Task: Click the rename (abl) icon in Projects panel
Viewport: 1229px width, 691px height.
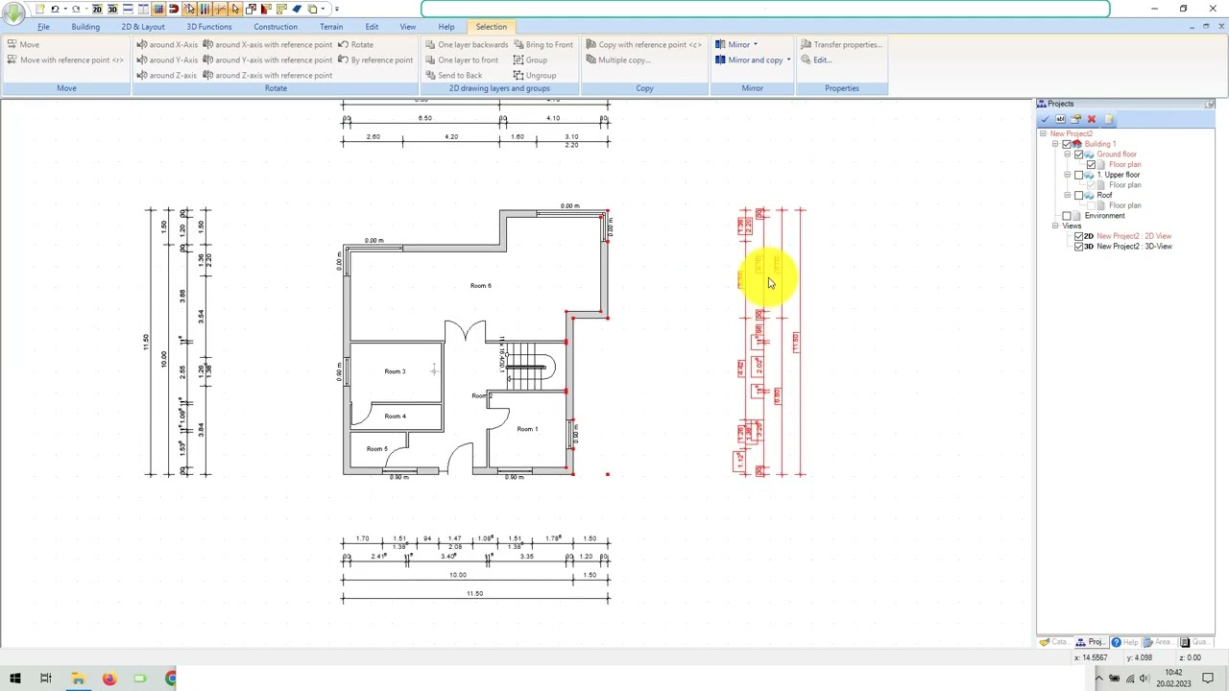Action: [x=1060, y=119]
